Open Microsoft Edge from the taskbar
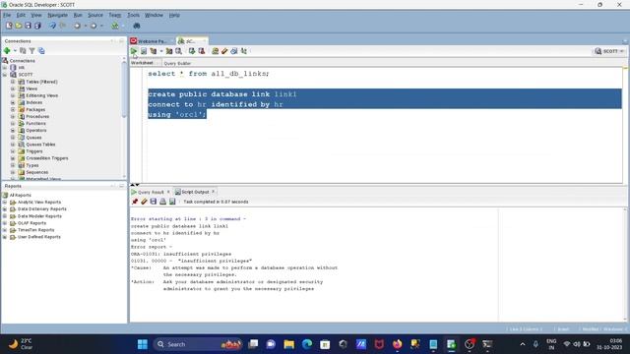The width and height of the screenshot is (630, 354). tap(307, 344)
